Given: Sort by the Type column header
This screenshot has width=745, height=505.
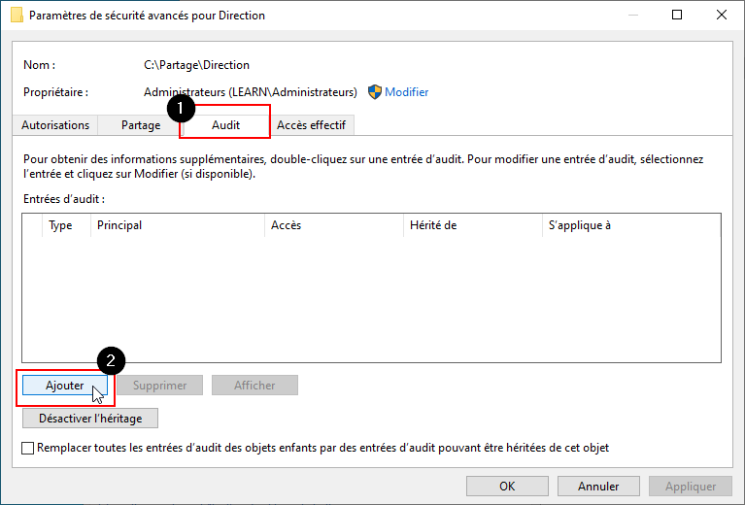Looking at the screenshot, I should (66, 225).
